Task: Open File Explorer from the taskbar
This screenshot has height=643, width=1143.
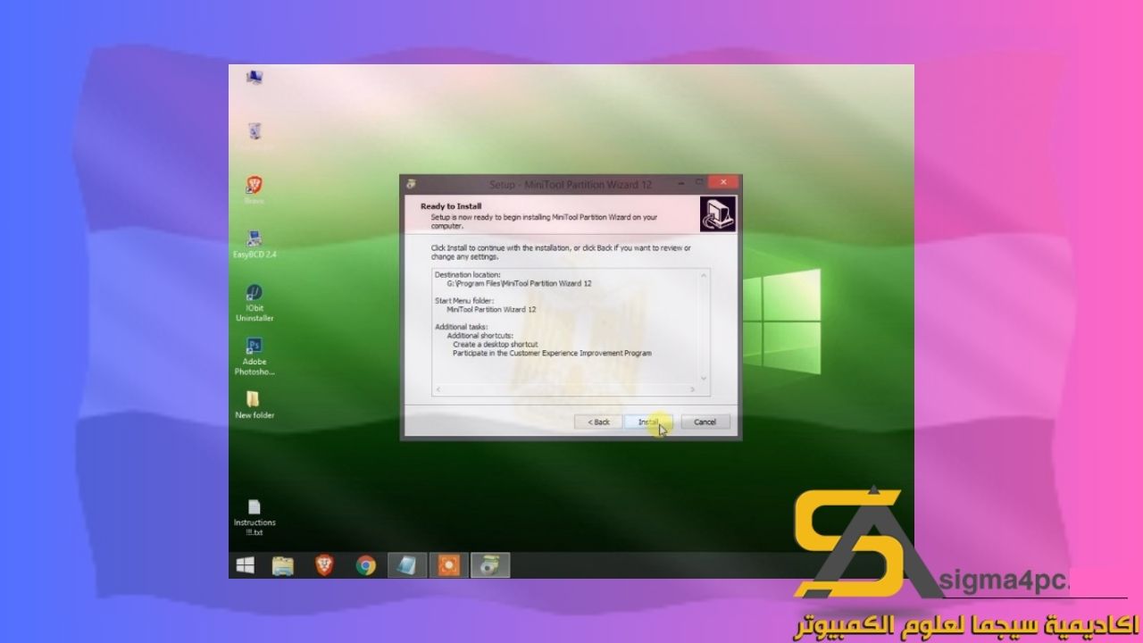Action: 283,565
